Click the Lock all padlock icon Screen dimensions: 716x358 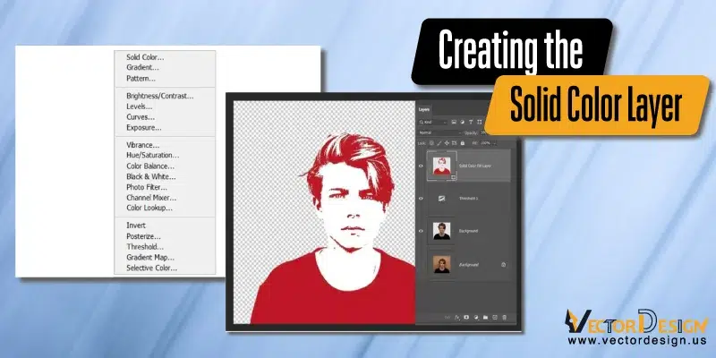tap(463, 143)
